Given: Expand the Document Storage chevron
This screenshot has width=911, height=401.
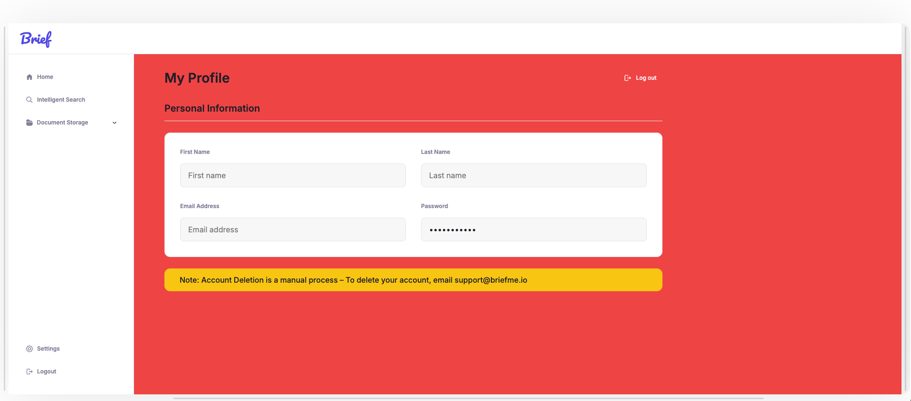Looking at the screenshot, I should [x=115, y=123].
